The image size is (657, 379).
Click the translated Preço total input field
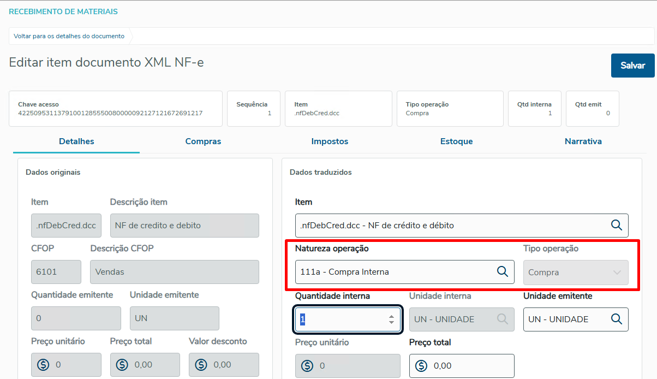tap(469, 366)
